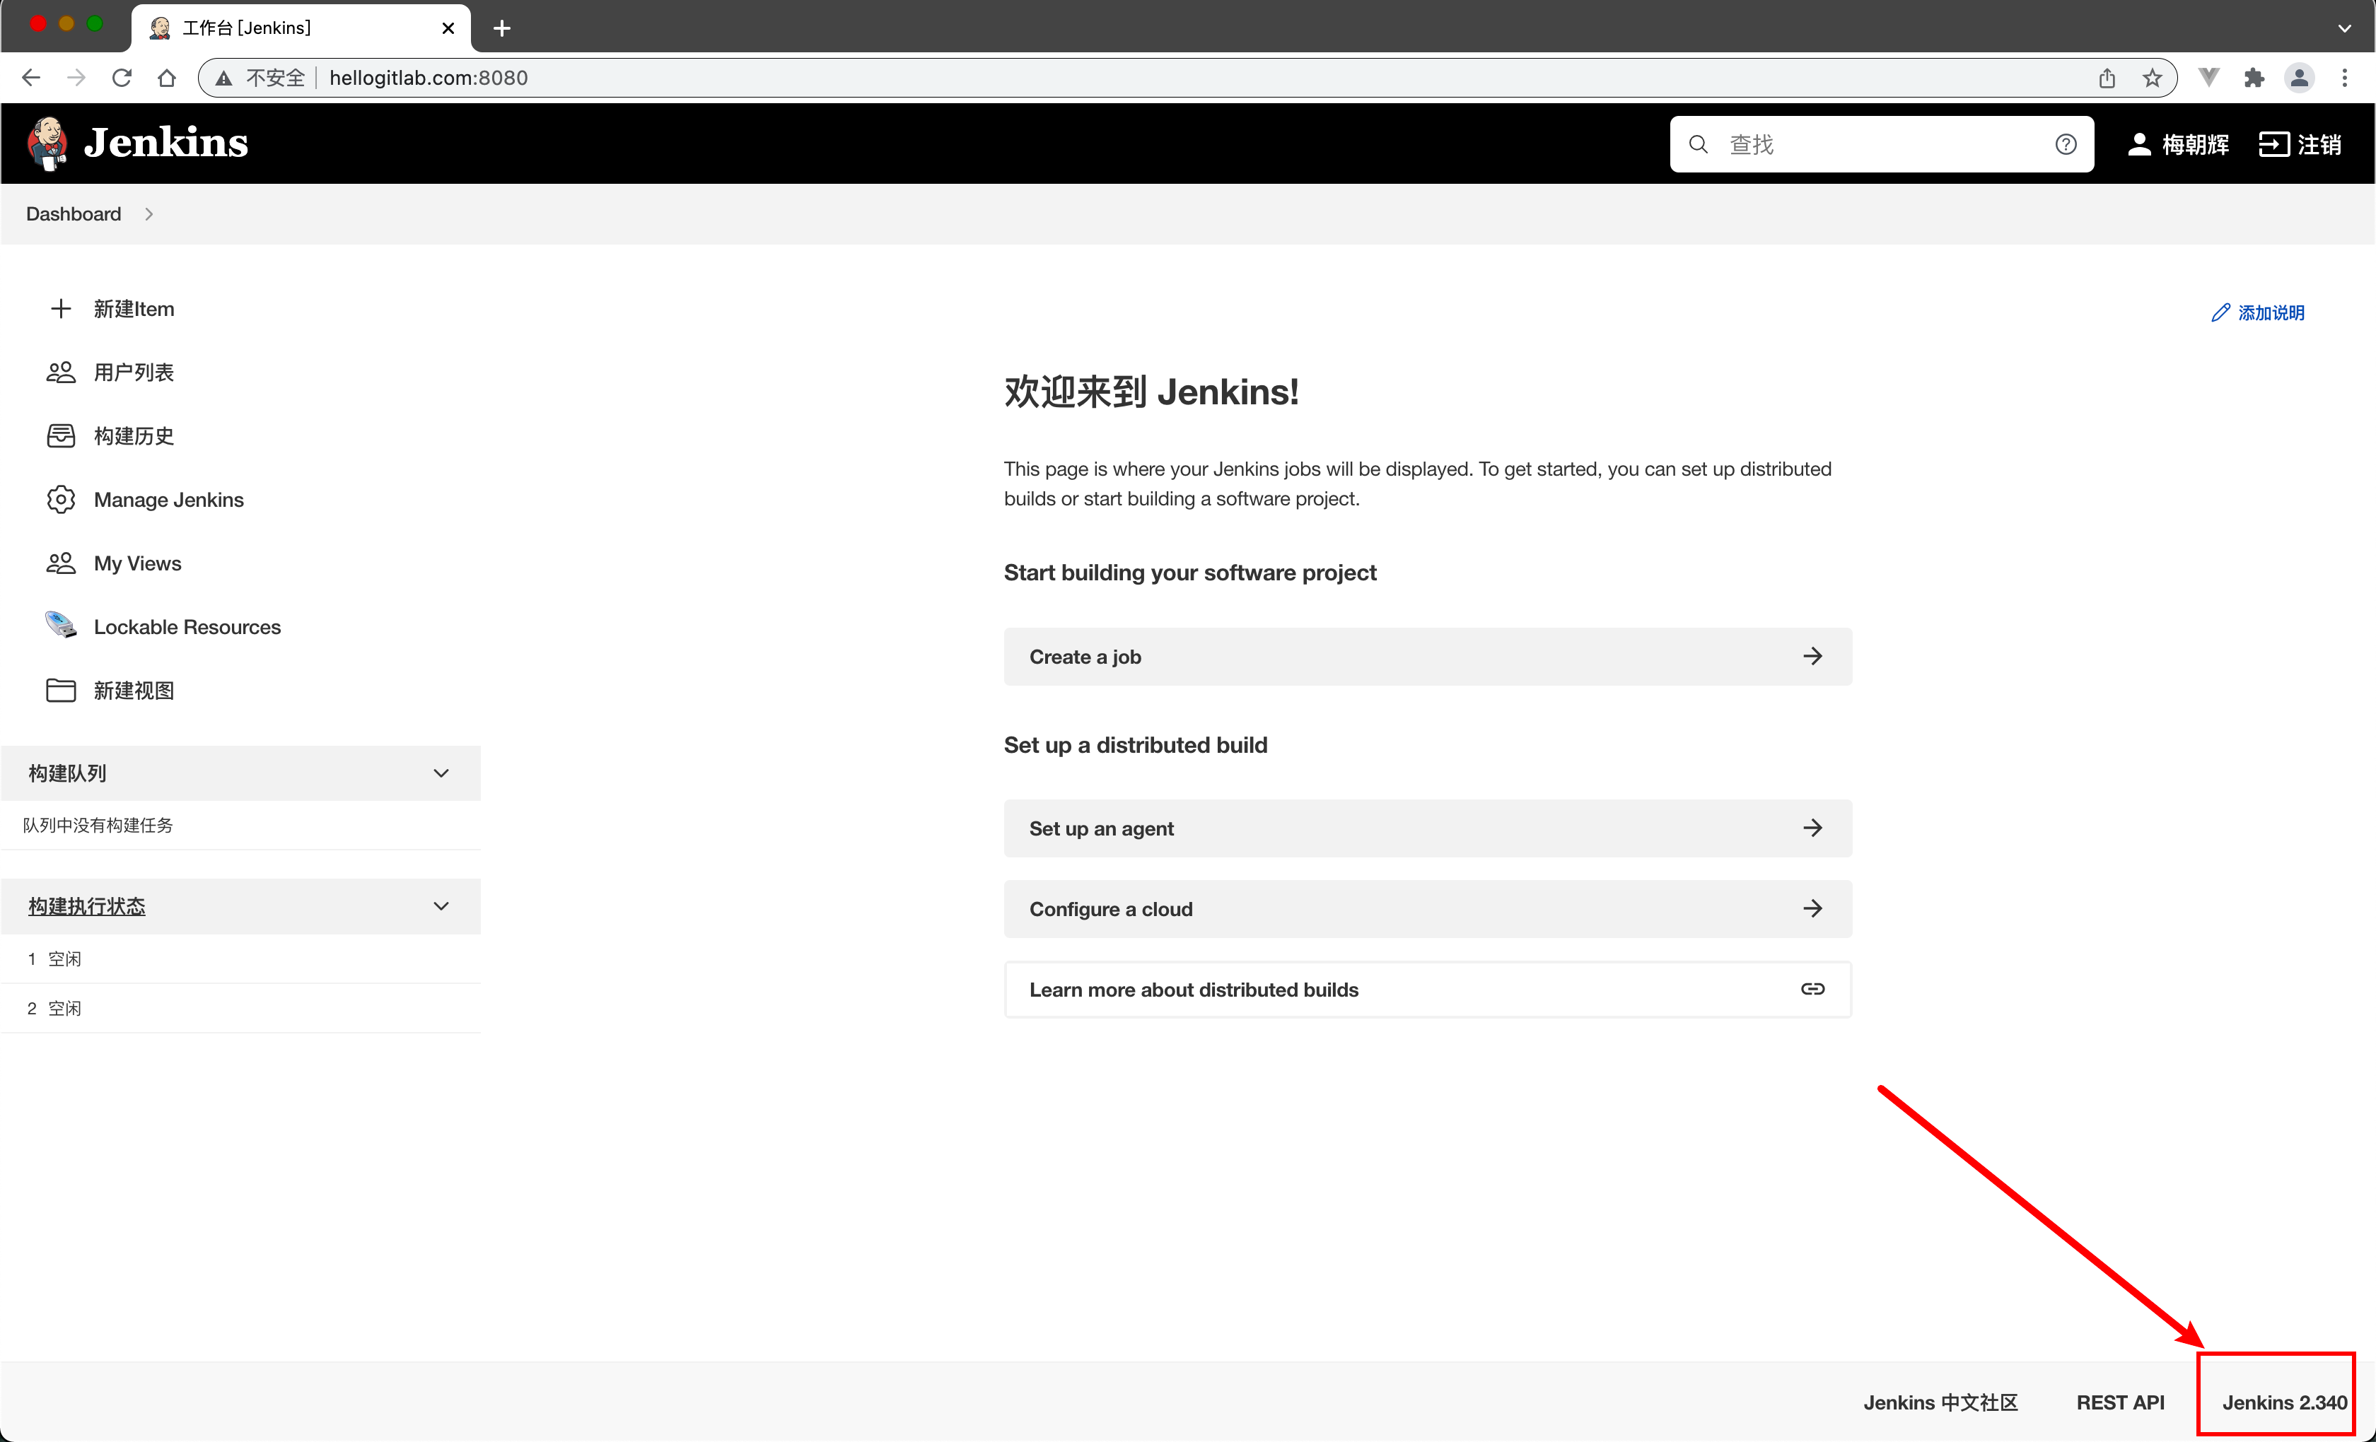
Task: Click the search help question-mark icon
Action: [2066, 145]
